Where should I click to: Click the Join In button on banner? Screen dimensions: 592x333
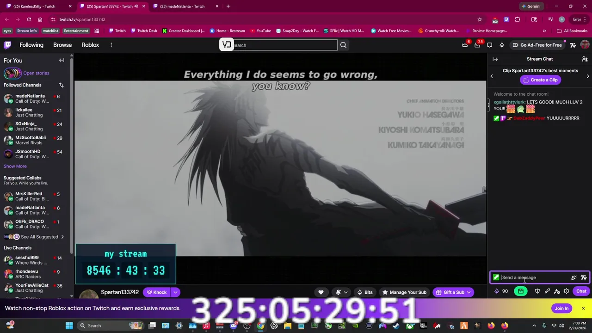(x=561, y=308)
